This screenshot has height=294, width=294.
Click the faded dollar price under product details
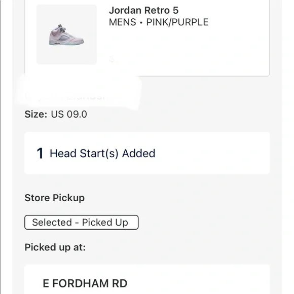112,59
